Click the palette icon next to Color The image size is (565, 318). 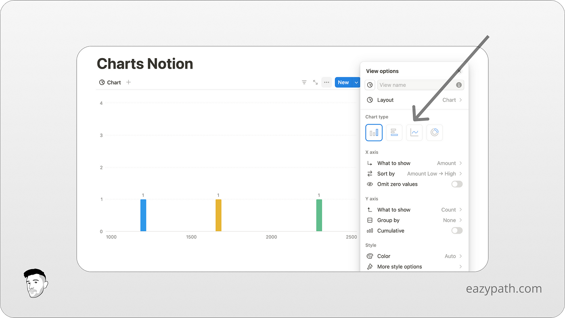click(370, 256)
